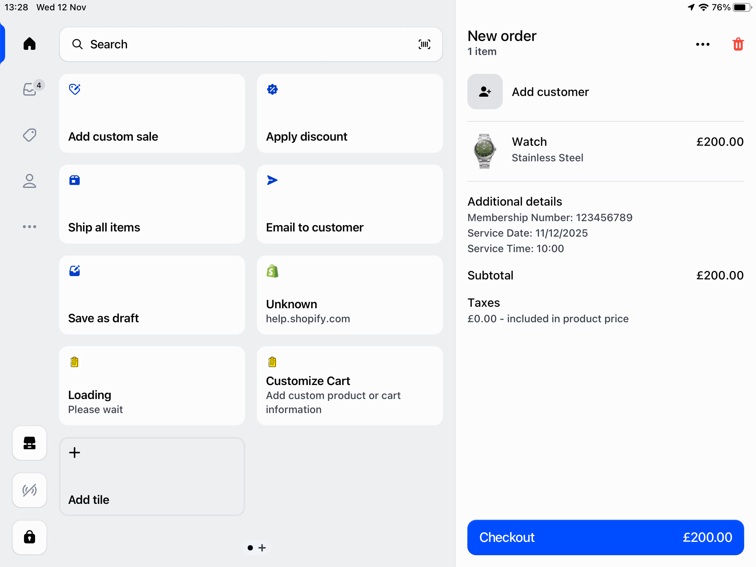Select the Apply discount tile
This screenshot has height=567, width=756.
(x=349, y=113)
